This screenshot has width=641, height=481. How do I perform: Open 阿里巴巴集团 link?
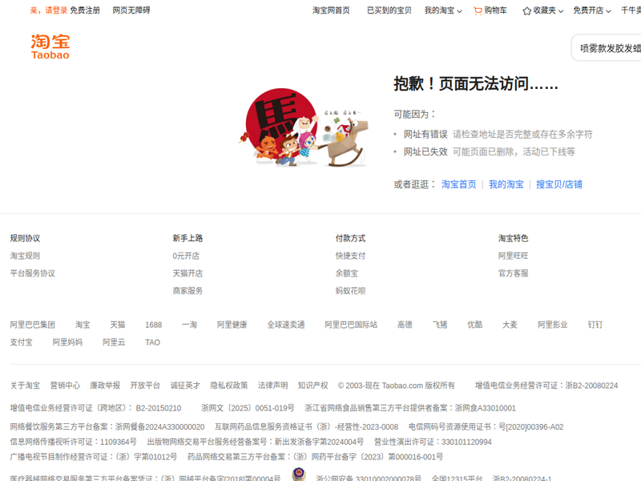point(33,325)
